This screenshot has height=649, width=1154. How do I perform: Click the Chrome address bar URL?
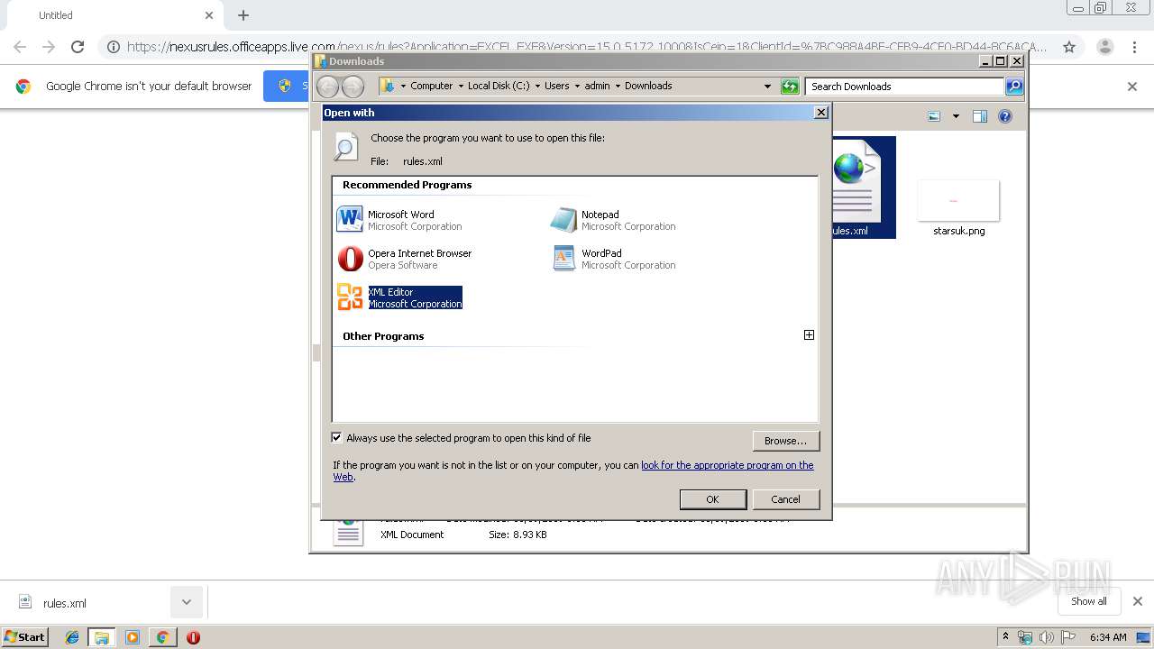click(x=586, y=47)
